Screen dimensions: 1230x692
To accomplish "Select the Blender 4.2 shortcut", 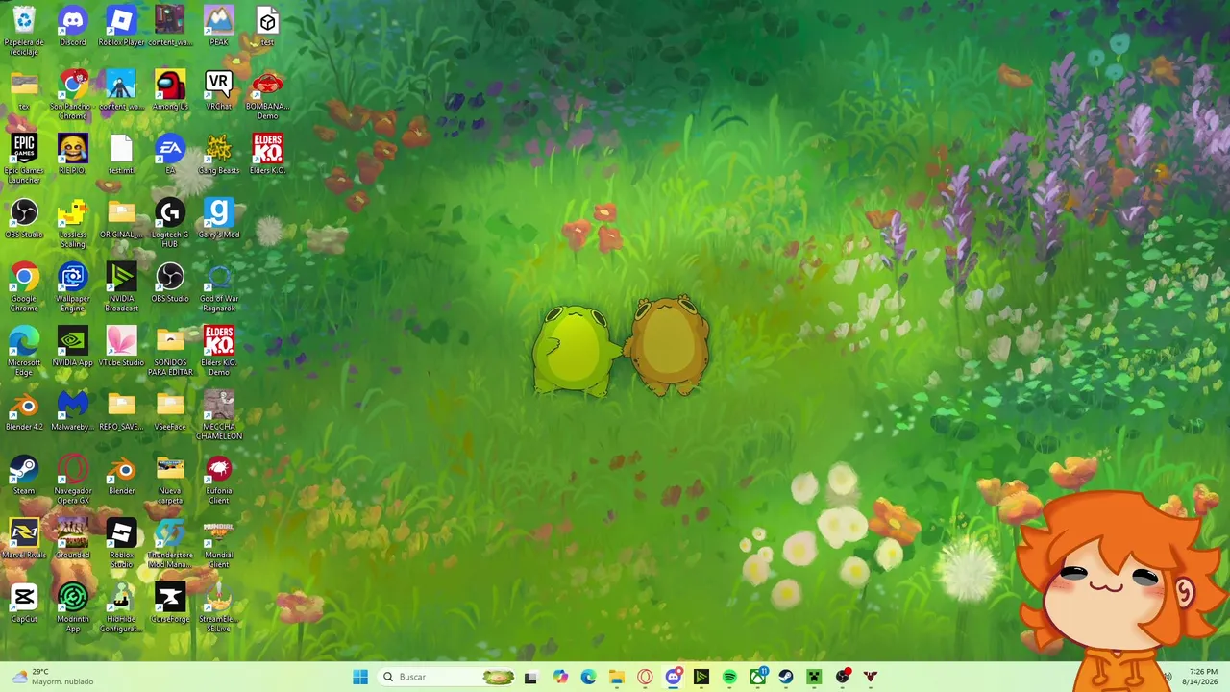I will pos(24,410).
